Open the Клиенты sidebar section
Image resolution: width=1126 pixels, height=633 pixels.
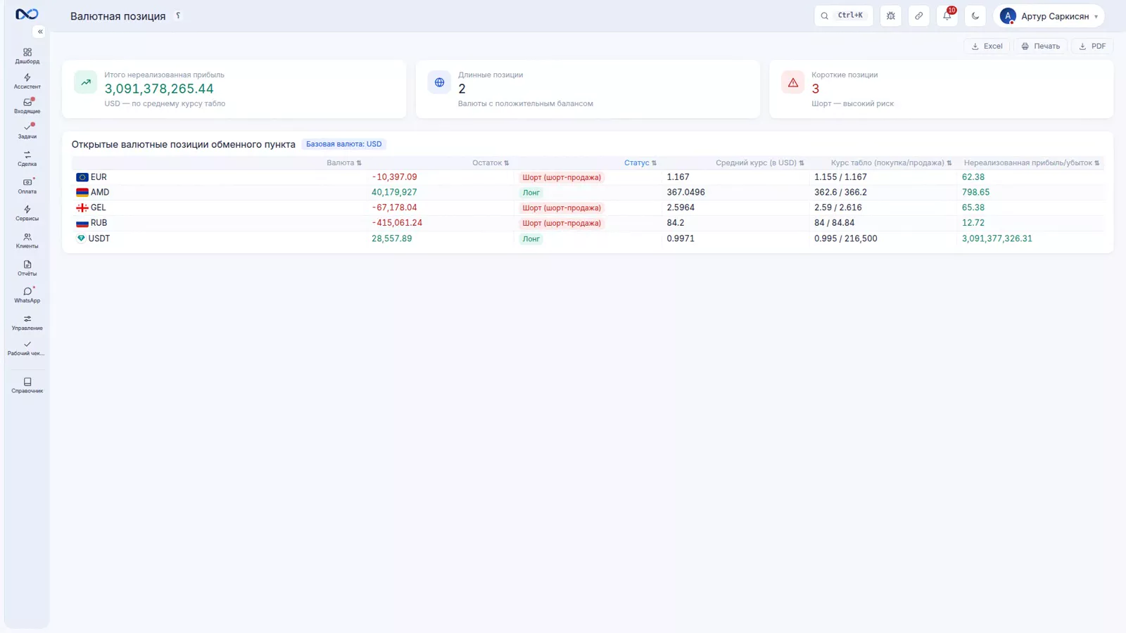tap(27, 241)
